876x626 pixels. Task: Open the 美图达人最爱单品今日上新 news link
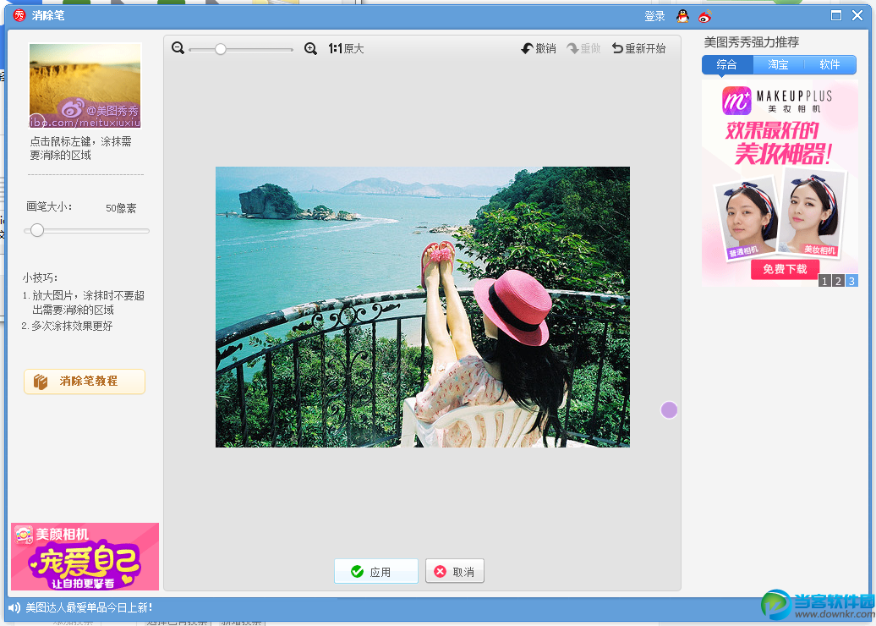[90, 607]
